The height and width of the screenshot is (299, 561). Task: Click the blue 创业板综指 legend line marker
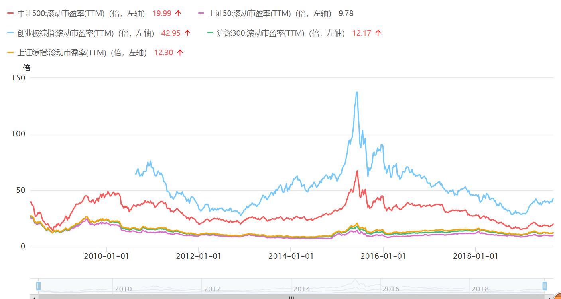click(x=10, y=33)
